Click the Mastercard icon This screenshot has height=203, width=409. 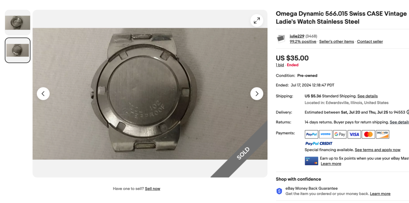(368, 134)
